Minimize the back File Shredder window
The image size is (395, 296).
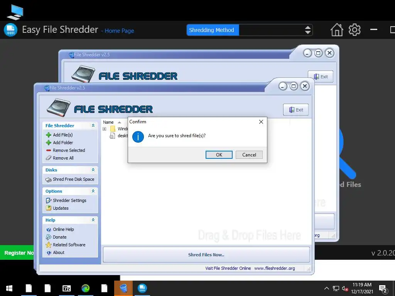point(307,53)
